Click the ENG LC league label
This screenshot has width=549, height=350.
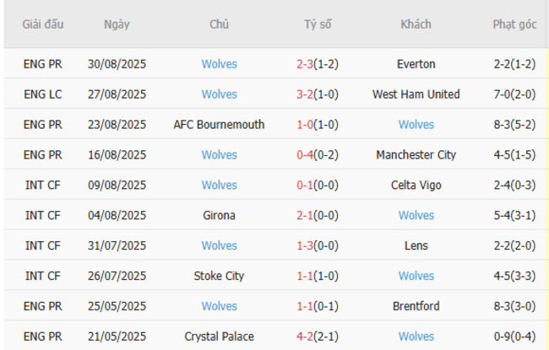point(43,94)
